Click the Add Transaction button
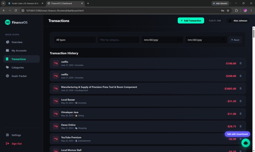Screen dimensions: 255x152 tap(191, 21)
